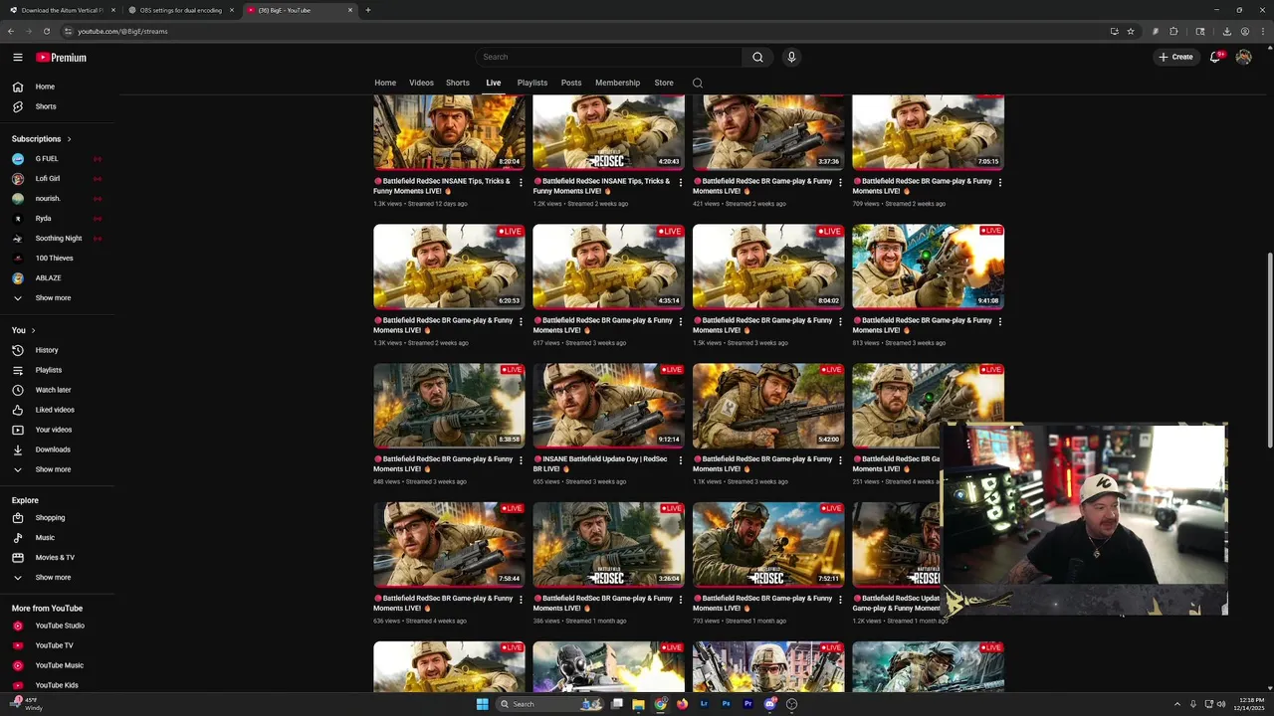Open more options for 8:20:04 stream

(x=521, y=182)
